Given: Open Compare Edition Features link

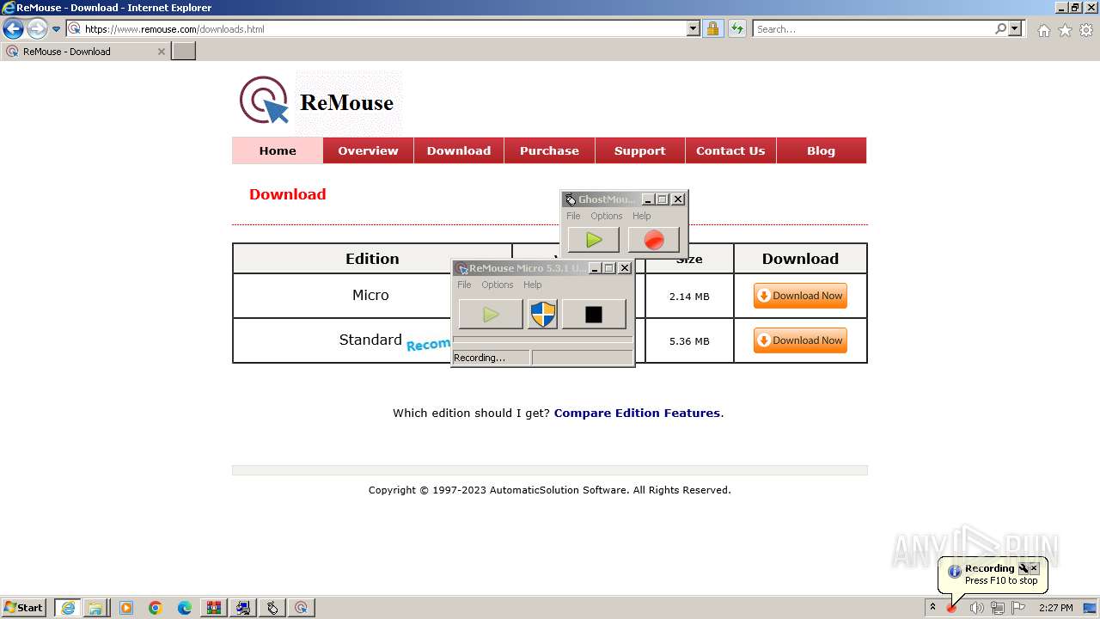Looking at the screenshot, I should click(x=637, y=413).
